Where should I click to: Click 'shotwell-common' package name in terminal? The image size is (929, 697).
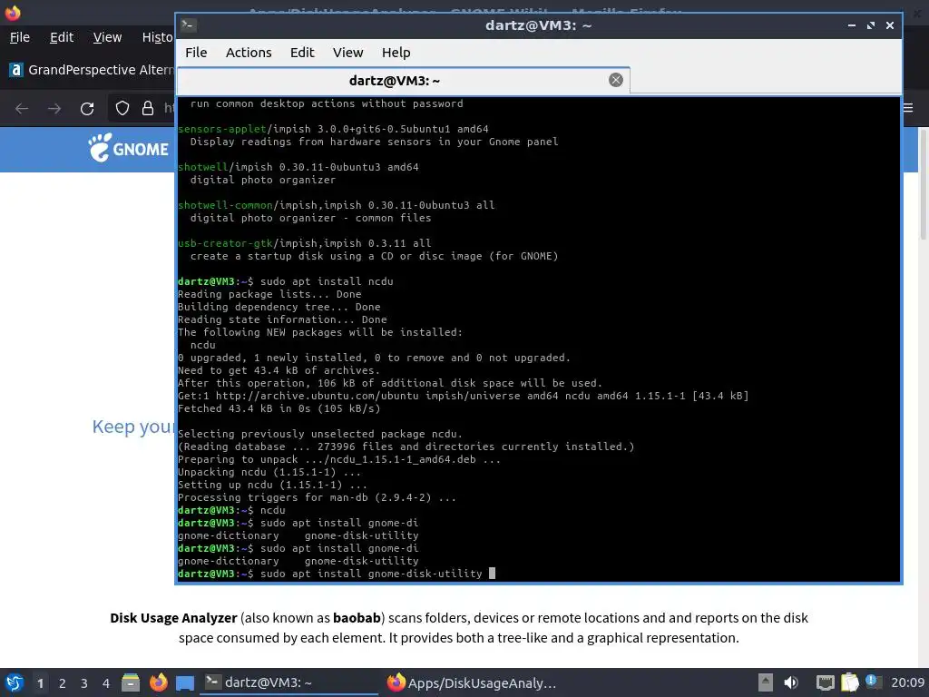point(225,206)
